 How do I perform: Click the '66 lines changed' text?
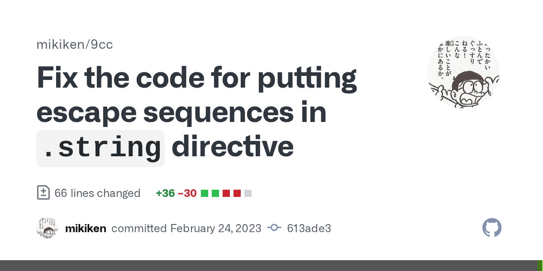[97, 193]
